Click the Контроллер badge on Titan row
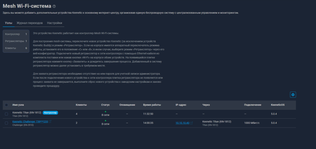This screenshot has width=316, height=149. 50,113
